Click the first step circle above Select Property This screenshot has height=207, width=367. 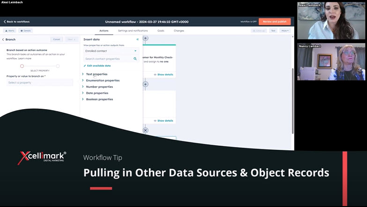(22, 66)
